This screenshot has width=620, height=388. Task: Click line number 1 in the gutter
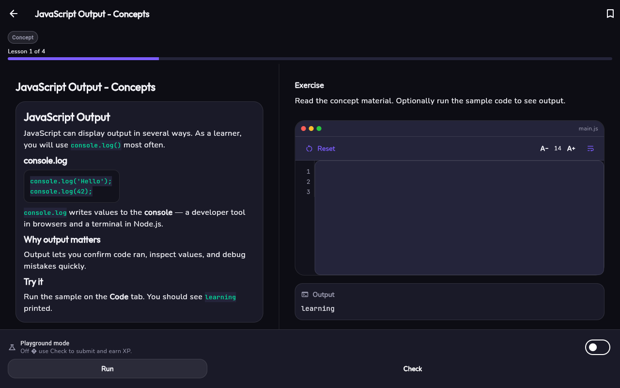[308, 172]
